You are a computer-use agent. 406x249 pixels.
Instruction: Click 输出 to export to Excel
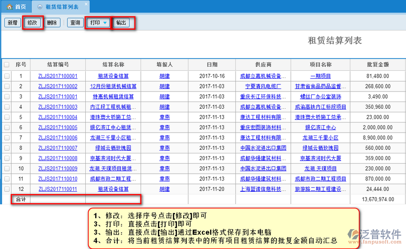click(x=121, y=23)
